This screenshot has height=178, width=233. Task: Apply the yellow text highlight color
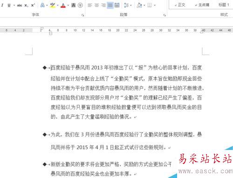tap(53, 6)
